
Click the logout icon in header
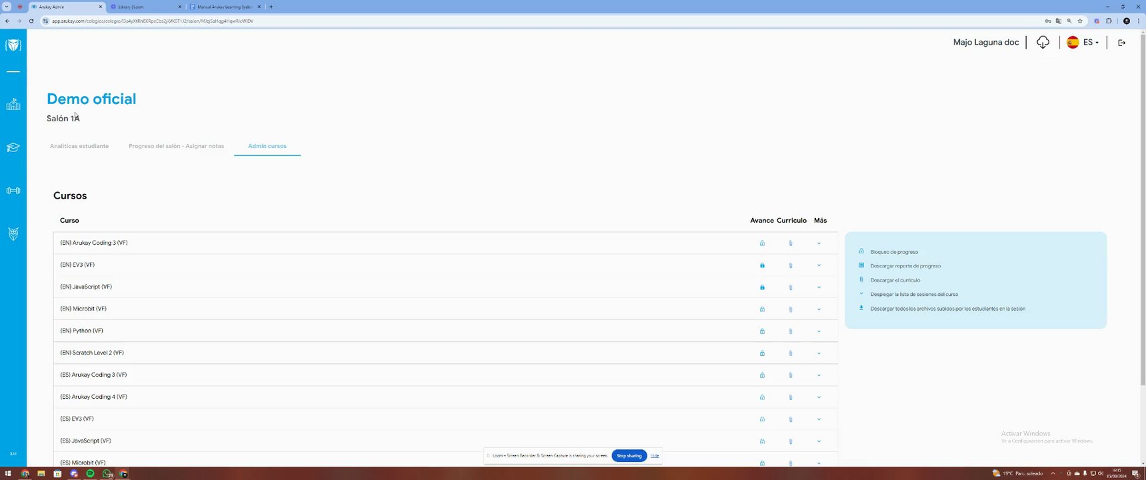1122,43
